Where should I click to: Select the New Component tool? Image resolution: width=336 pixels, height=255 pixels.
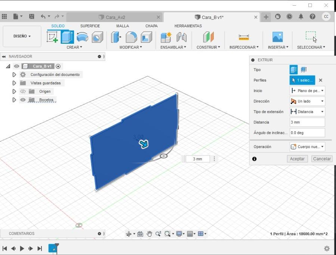click(166, 37)
